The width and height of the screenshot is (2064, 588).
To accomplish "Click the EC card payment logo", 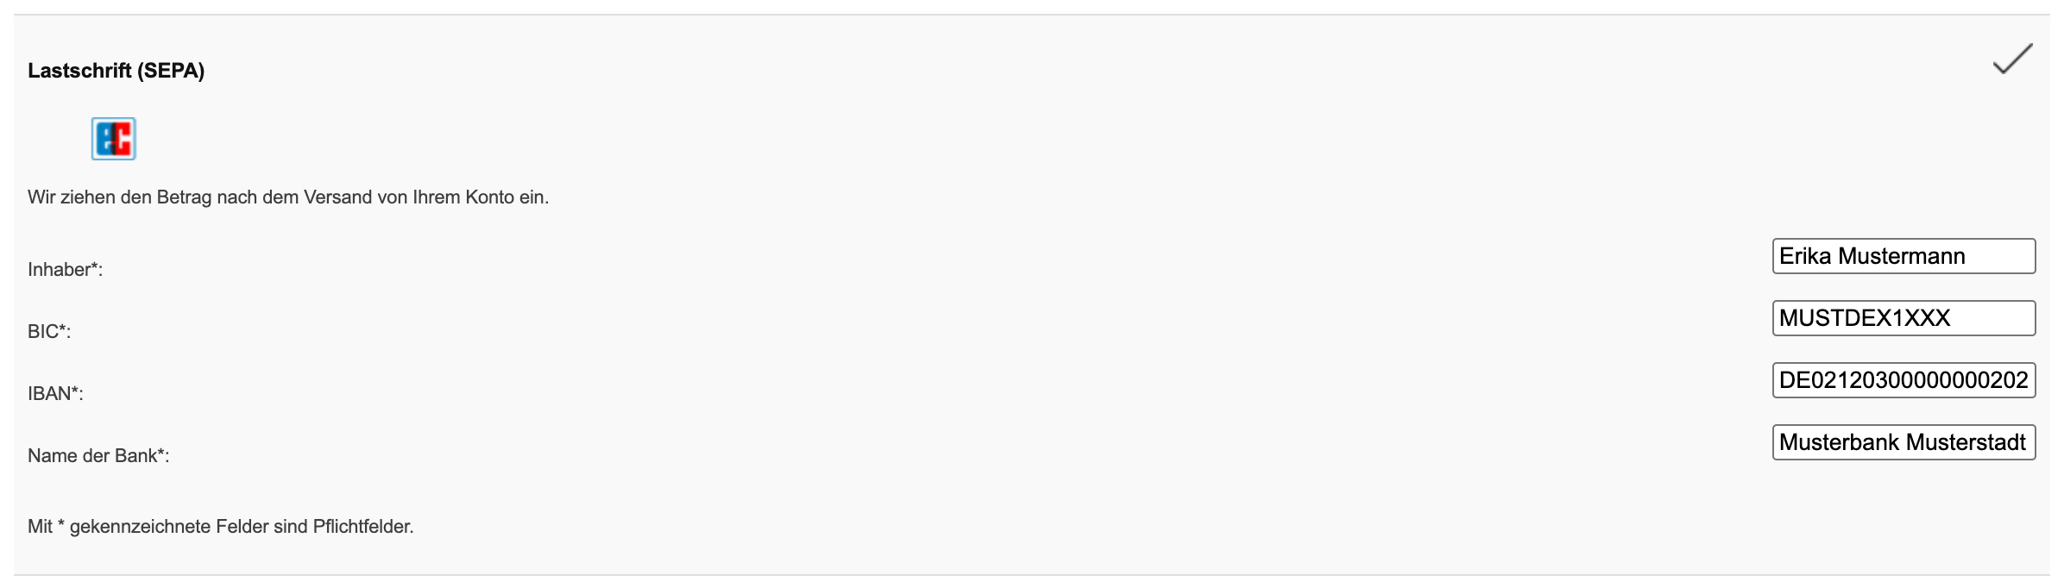I will pos(114,139).
